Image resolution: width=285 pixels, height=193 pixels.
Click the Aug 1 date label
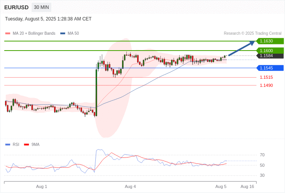[x=42, y=187]
